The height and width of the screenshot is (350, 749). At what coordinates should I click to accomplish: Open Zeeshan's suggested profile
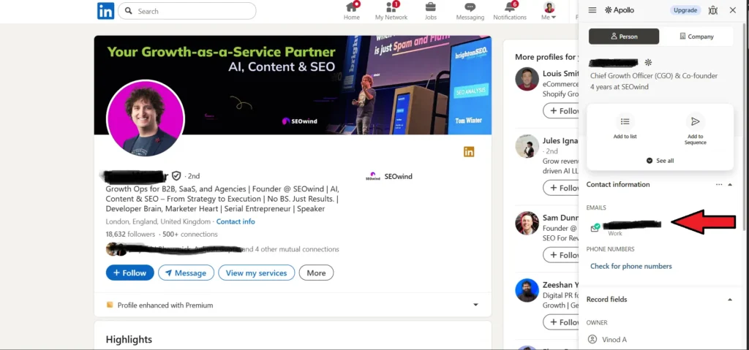click(x=560, y=284)
